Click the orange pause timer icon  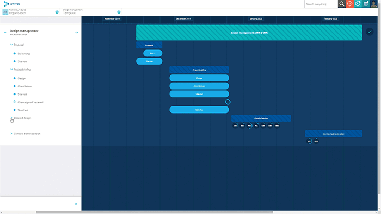coord(349,4)
